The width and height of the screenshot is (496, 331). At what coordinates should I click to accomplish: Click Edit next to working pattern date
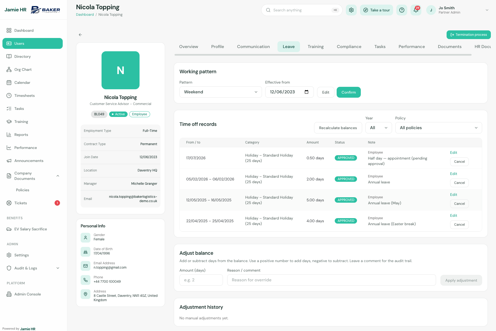[x=326, y=92]
